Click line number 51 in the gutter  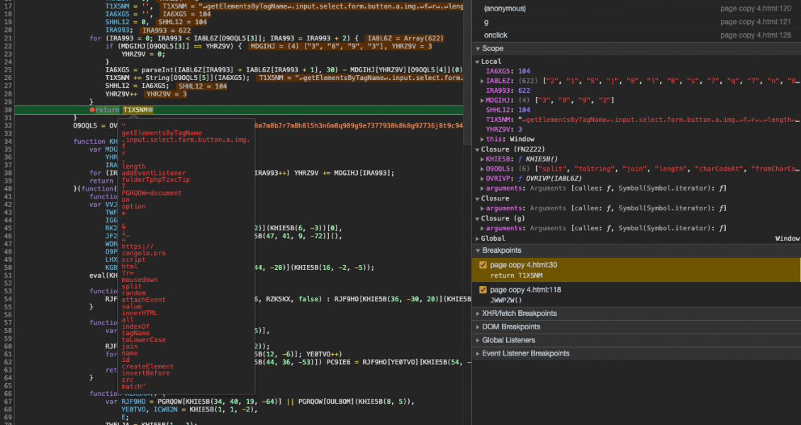point(8,275)
